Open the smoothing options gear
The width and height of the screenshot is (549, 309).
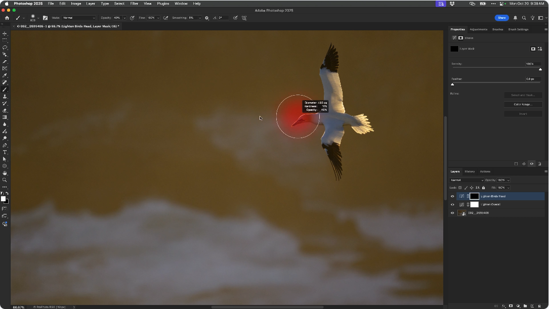pyautogui.click(x=206, y=18)
